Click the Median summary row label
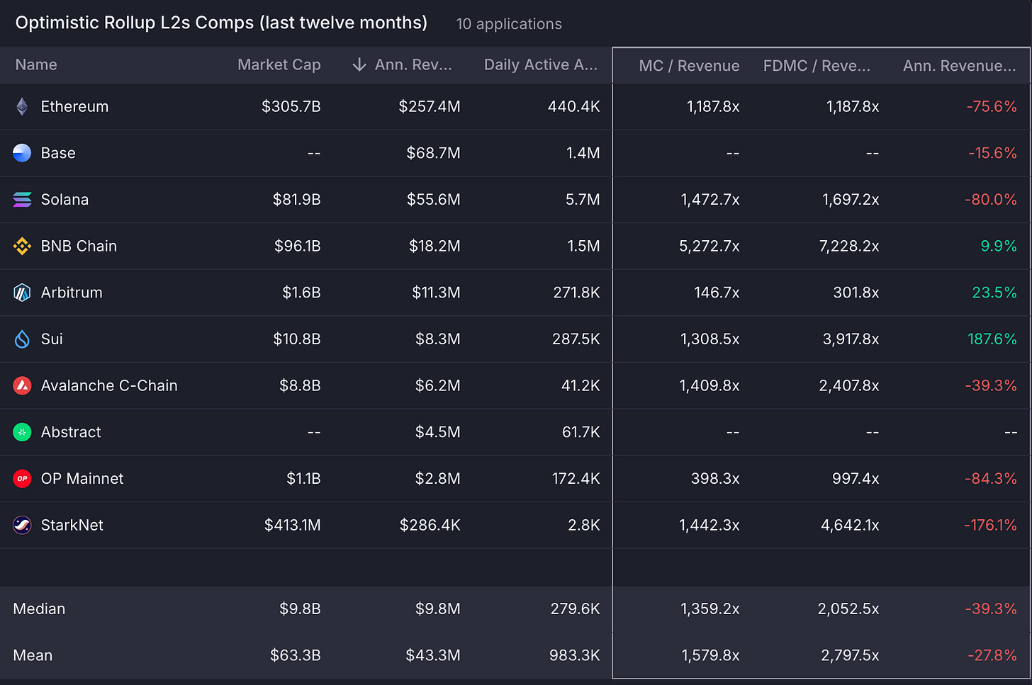Screen dimensions: 1032x685 pyautogui.click(x=39, y=608)
